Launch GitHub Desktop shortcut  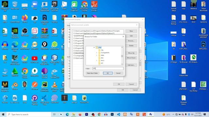[35, 100]
